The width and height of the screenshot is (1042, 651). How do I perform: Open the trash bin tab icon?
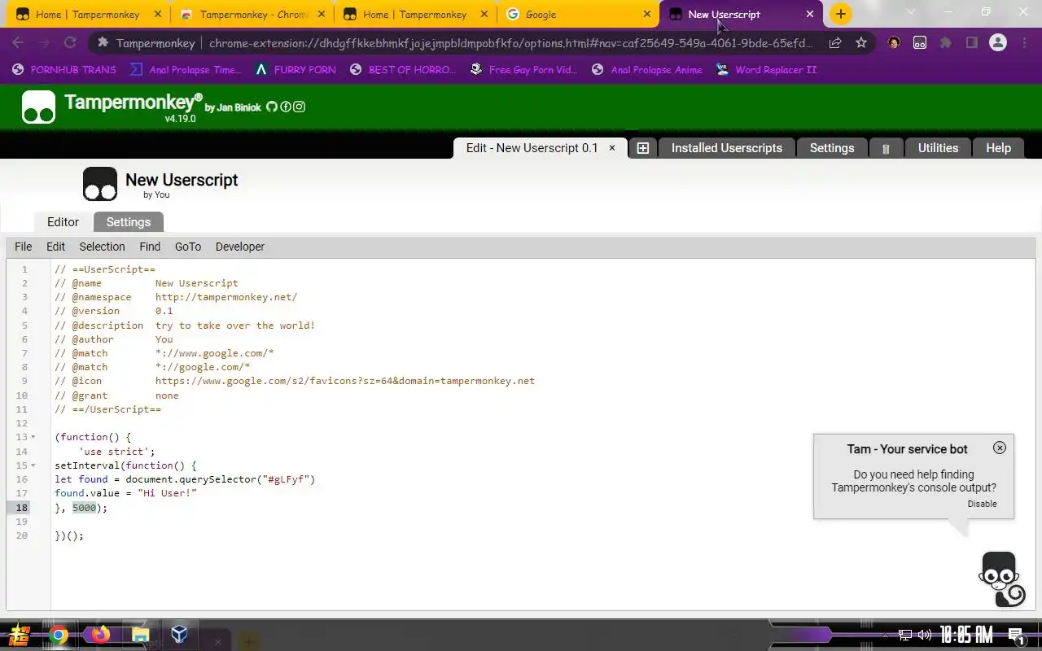point(886,149)
